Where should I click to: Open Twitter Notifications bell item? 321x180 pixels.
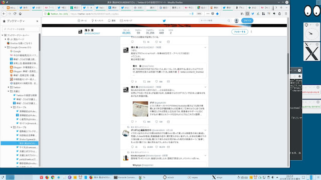[x=112, y=20]
